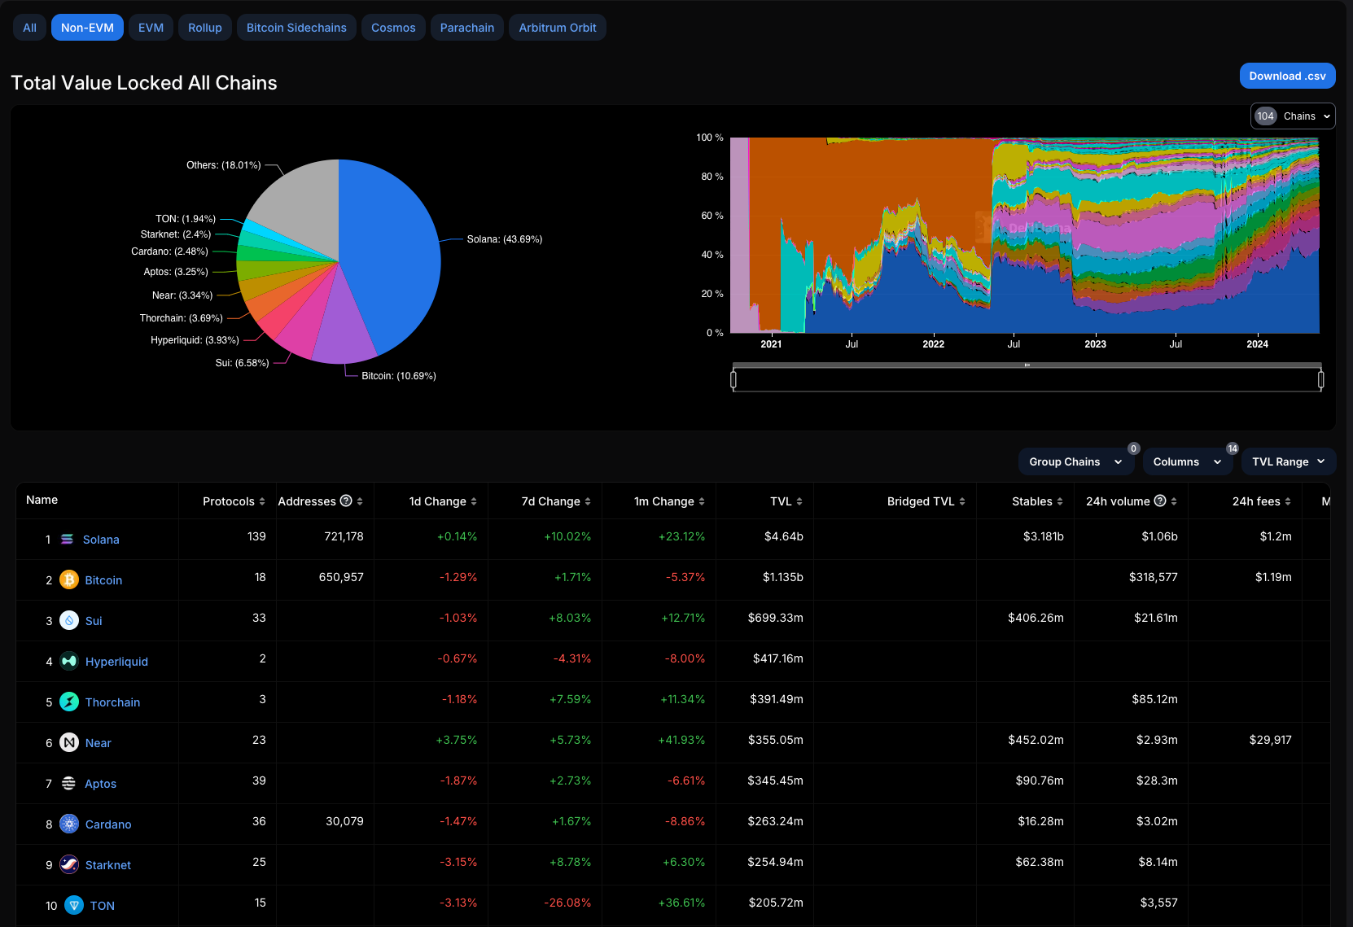Click the 24h volume help icon
The width and height of the screenshot is (1353, 927).
pos(1160,501)
